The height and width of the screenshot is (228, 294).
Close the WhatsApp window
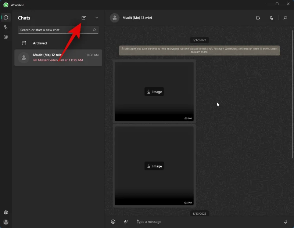click(288, 4)
